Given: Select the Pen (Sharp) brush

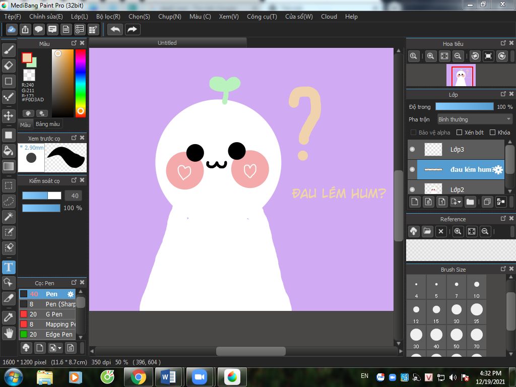Looking at the screenshot, I should coord(47,304).
